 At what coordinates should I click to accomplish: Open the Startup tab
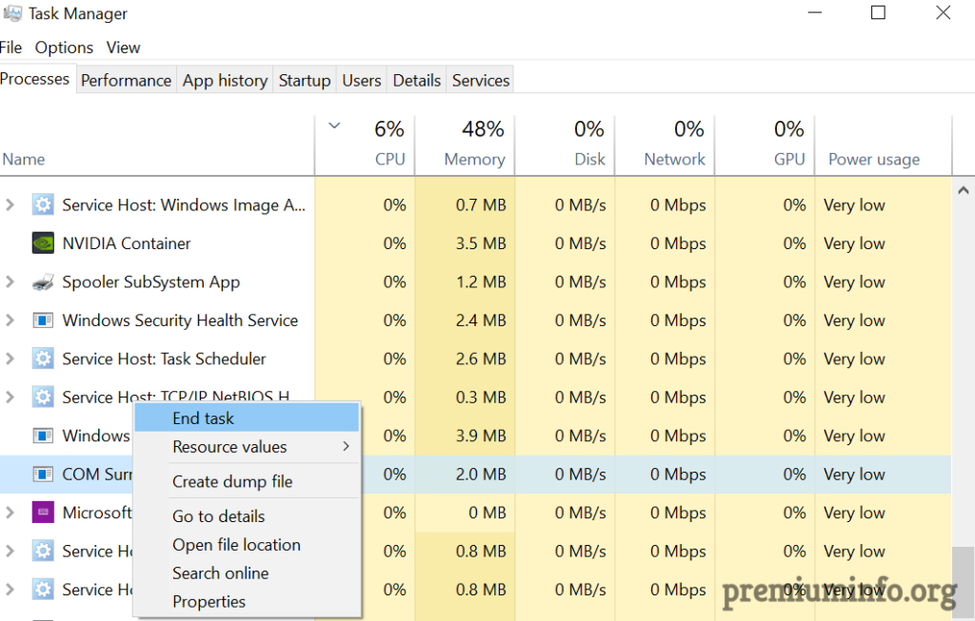coord(304,81)
